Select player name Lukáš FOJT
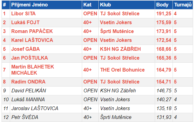This screenshot has width=194, height=122. [x=25, y=23]
